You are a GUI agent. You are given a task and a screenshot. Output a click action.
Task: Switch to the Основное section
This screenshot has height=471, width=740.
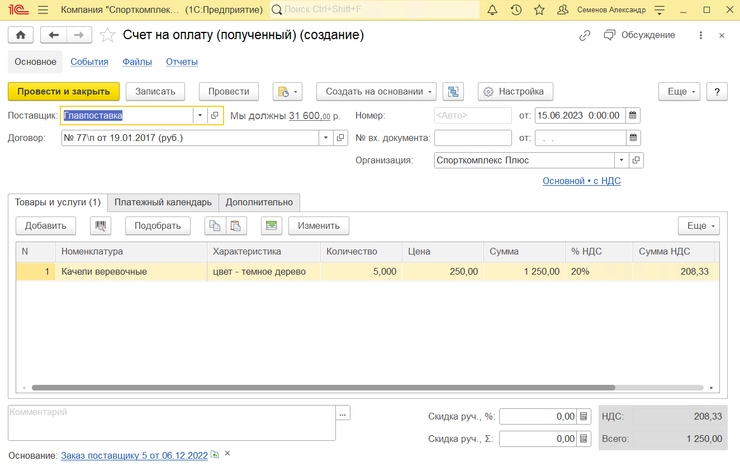tap(36, 62)
